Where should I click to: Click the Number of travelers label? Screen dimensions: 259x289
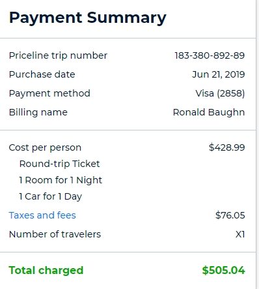pyautogui.click(x=55, y=234)
